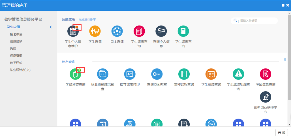Image resolution: width=291 pixels, height=138 pixels.
Task: Click the 24-hour clock app icon
Action: point(211,123)
